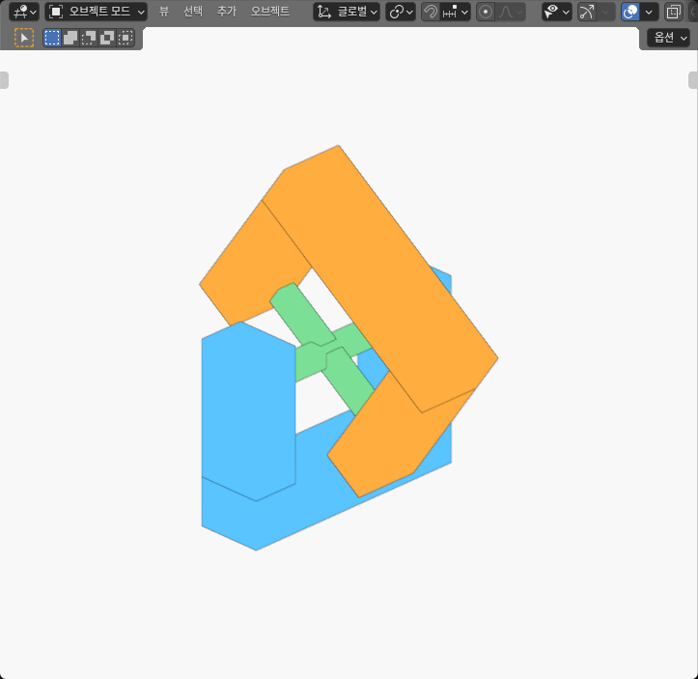Choose the Set New Selection mode icon
The height and width of the screenshot is (679, 698).
tap(52, 38)
